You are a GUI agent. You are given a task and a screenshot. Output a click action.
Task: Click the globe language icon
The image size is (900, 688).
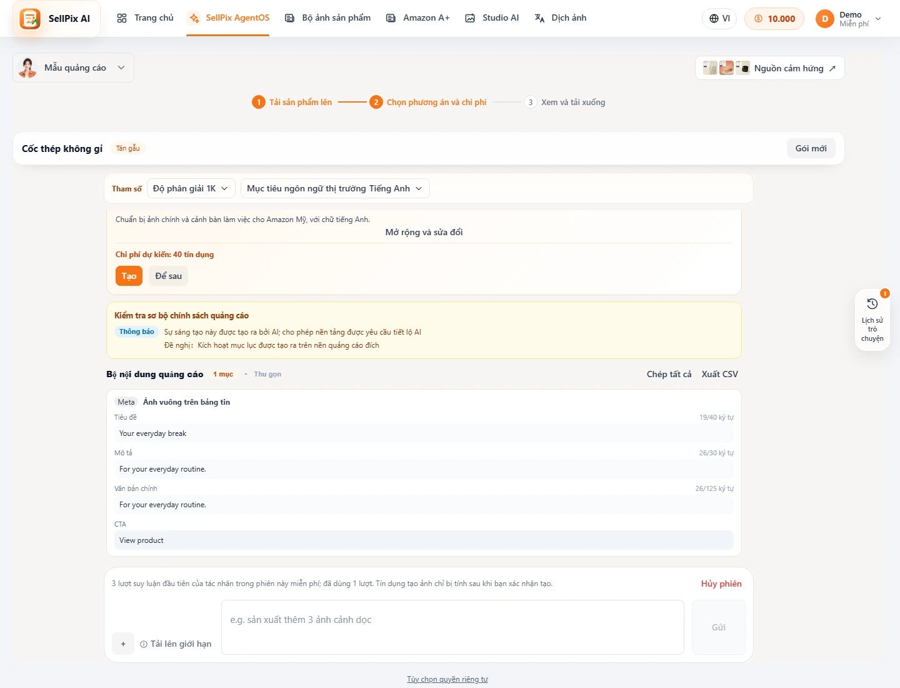tap(714, 19)
